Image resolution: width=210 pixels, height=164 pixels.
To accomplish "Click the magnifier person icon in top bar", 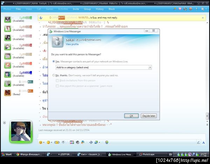I will point(185,9).
